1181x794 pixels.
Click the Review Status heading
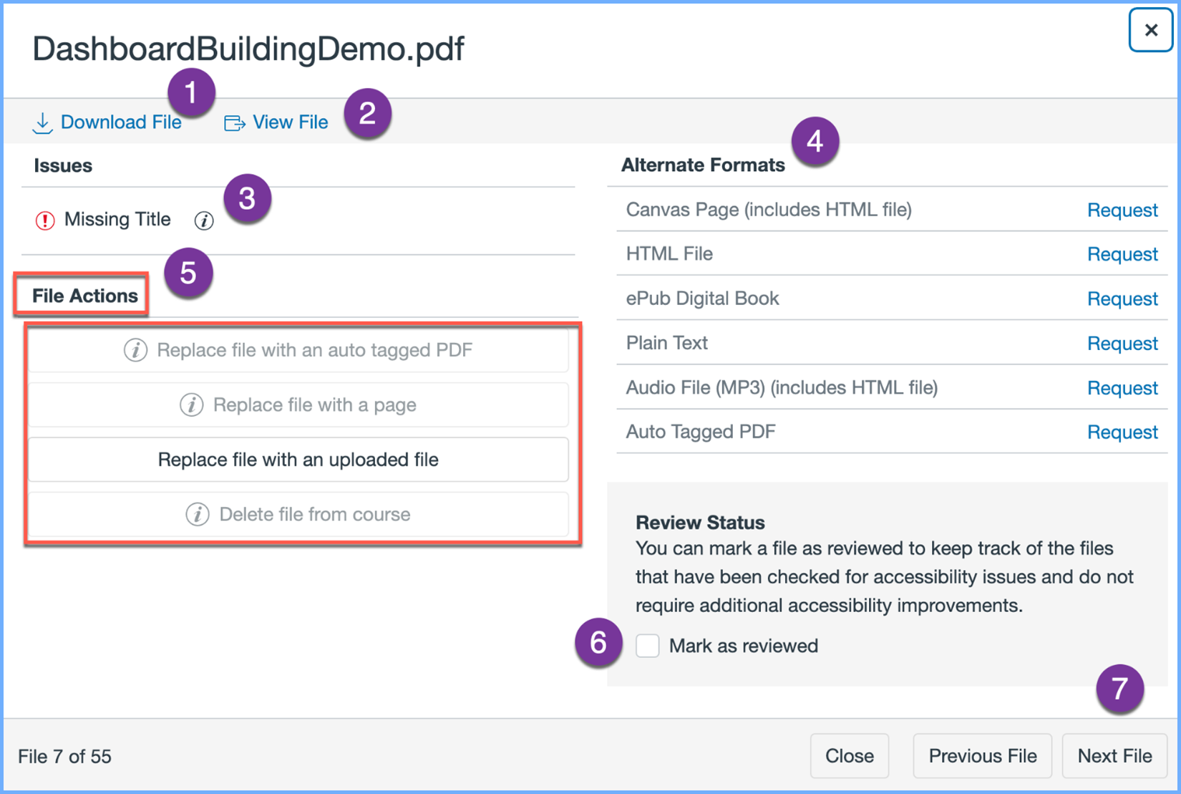click(700, 523)
